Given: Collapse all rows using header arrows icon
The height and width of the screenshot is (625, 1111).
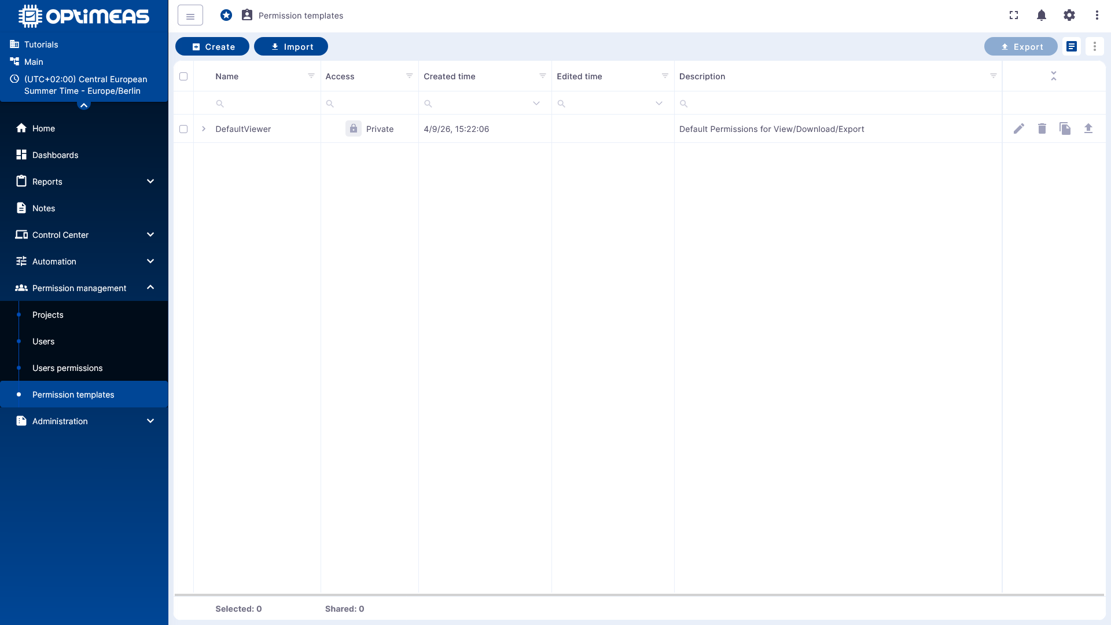Looking at the screenshot, I should (x=1054, y=76).
